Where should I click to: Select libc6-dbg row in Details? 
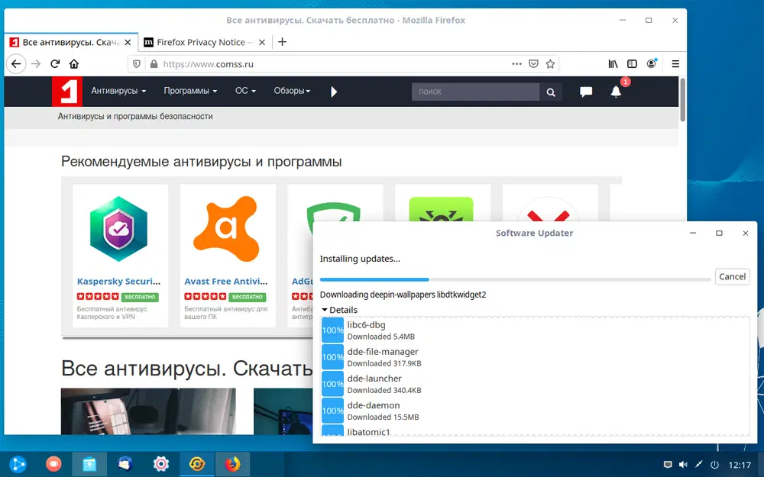pos(535,330)
